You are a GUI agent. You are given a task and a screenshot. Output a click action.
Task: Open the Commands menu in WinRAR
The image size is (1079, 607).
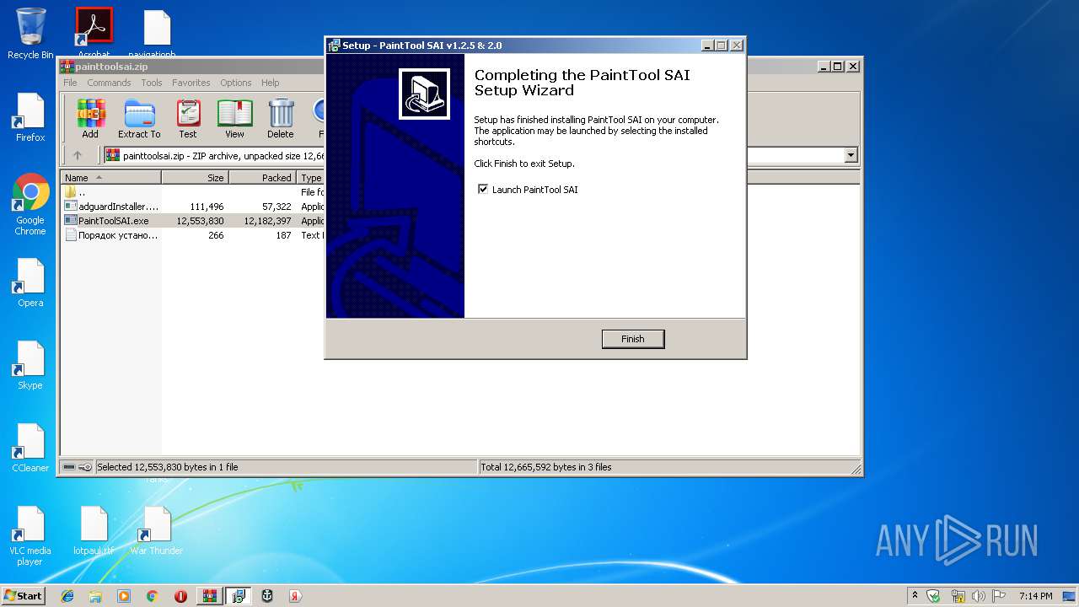pos(109,83)
